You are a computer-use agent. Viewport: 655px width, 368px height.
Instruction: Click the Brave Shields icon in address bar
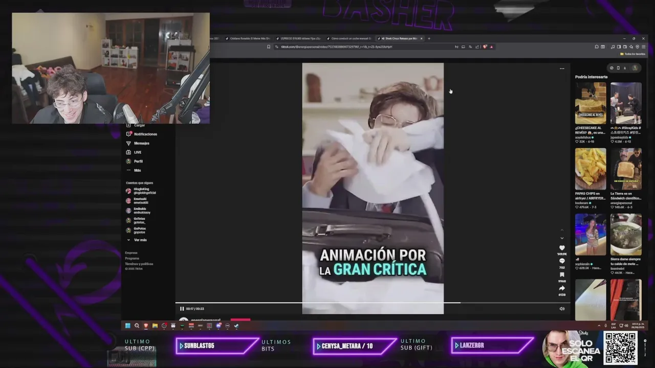pyautogui.click(x=485, y=47)
